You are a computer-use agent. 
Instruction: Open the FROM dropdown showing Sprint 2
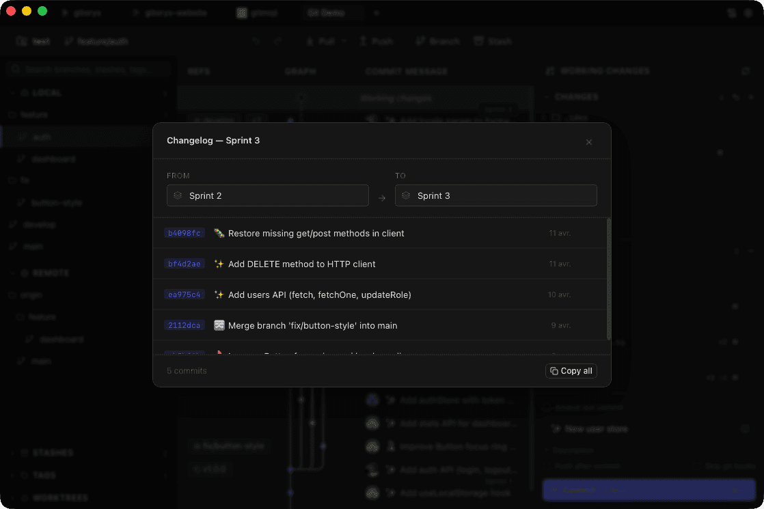[x=267, y=195]
